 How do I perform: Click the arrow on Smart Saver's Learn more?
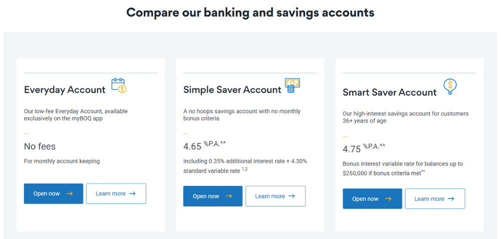(451, 199)
